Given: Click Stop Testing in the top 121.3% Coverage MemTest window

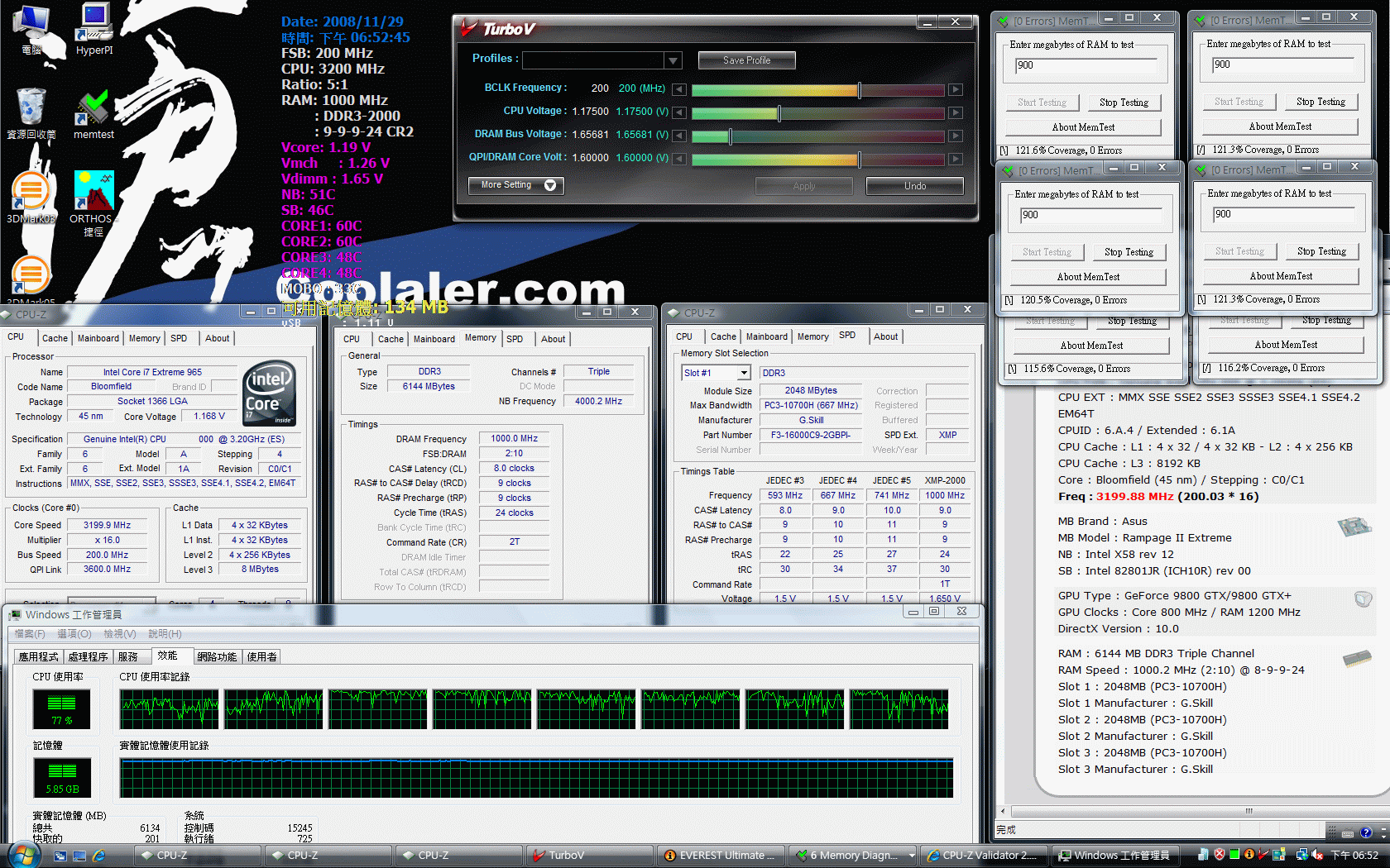Looking at the screenshot, I should tap(1320, 102).
